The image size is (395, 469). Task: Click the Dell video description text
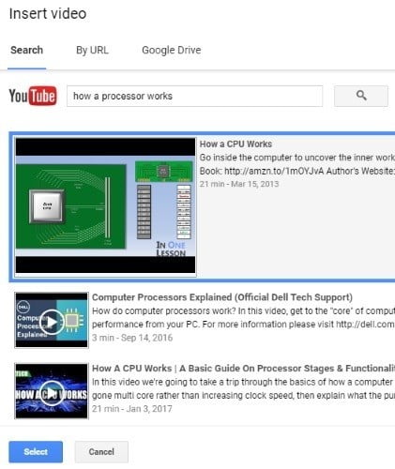click(x=243, y=318)
